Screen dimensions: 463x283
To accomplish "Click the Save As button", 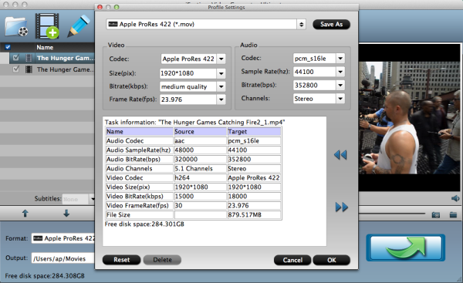I will click(331, 24).
